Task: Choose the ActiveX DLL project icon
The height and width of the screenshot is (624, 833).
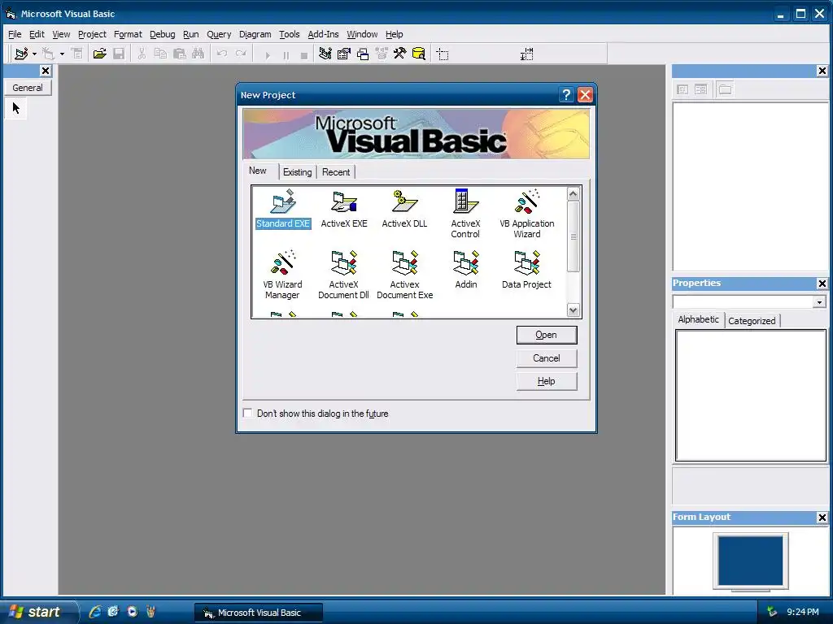Action: (404, 209)
